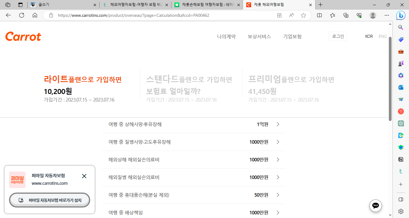The height and width of the screenshot is (218, 409).
Task: Click the search icon in the sidebar
Action: (x=401, y=27)
